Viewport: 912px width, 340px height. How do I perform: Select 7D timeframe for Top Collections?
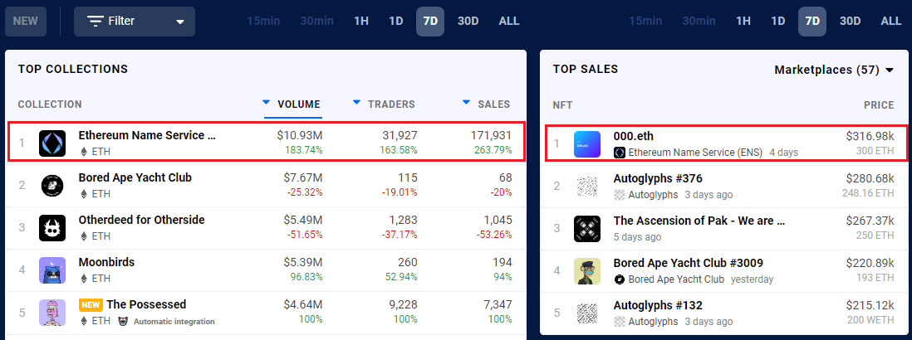[430, 22]
